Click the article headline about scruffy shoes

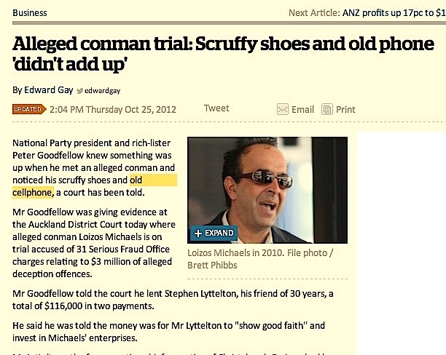coord(223,54)
